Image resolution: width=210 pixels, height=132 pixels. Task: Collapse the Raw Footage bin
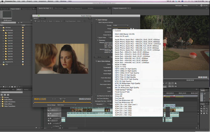[1, 30]
